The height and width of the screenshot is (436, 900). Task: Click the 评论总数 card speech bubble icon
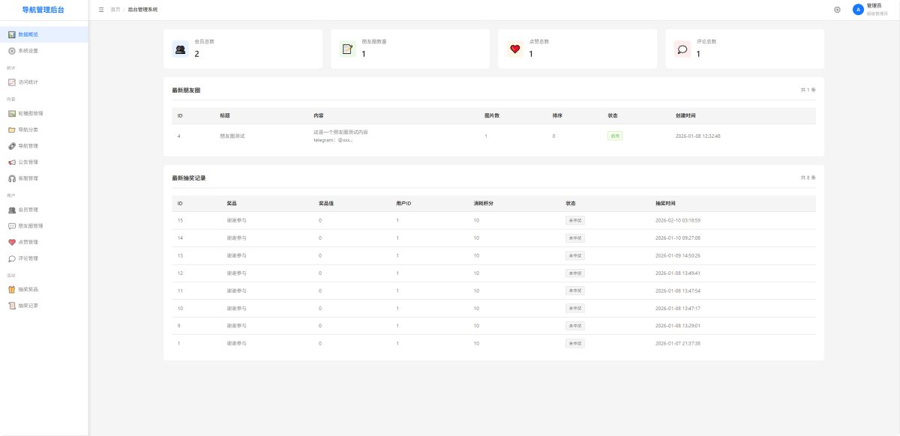click(x=682, y=49)
